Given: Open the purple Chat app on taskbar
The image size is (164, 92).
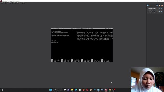Looking at the screenshot, I should pyautogui.click(x=68, y=90).
